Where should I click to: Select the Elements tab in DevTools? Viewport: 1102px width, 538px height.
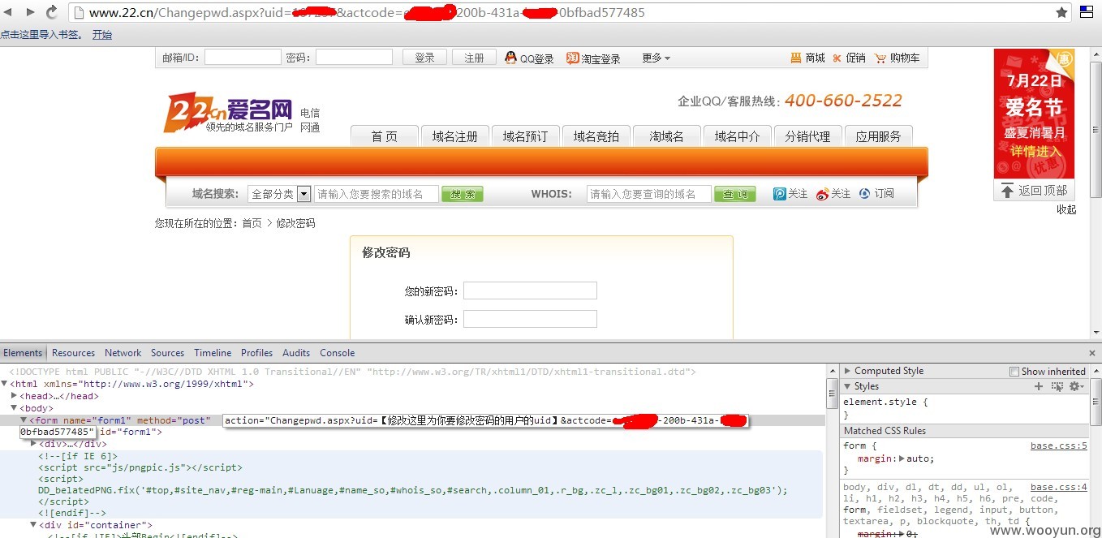point(23,353)
